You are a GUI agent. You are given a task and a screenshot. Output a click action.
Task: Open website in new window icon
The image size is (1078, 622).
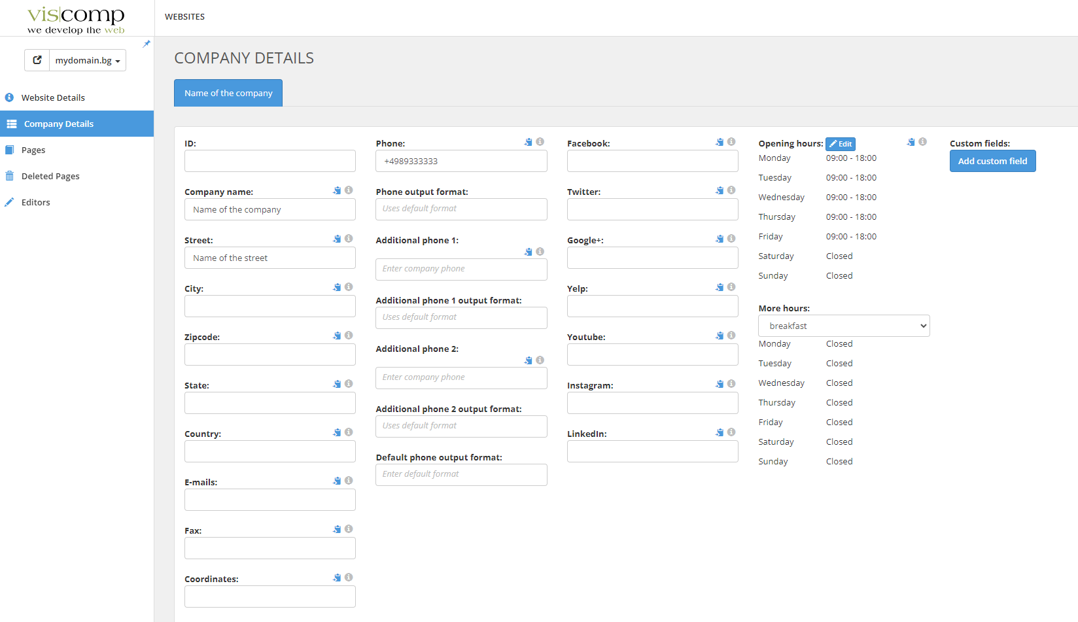(37, 60)
